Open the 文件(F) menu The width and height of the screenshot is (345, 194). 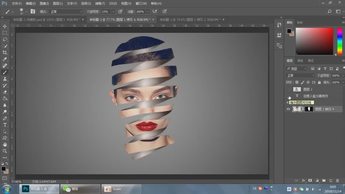click(17, 4)
